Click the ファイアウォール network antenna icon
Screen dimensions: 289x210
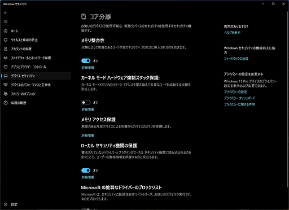click(6, 58)
